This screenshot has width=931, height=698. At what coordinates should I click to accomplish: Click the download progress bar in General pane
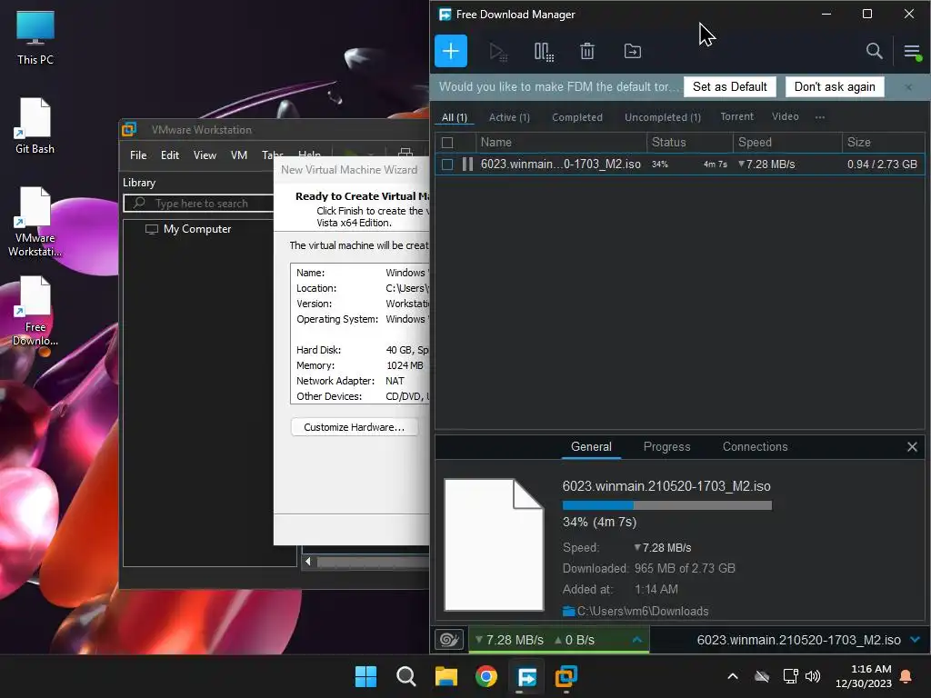point(666,505)
